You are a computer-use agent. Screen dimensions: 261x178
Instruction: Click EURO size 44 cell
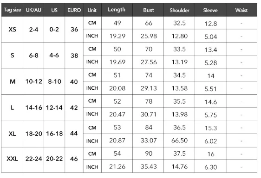[x=74, y=134]
